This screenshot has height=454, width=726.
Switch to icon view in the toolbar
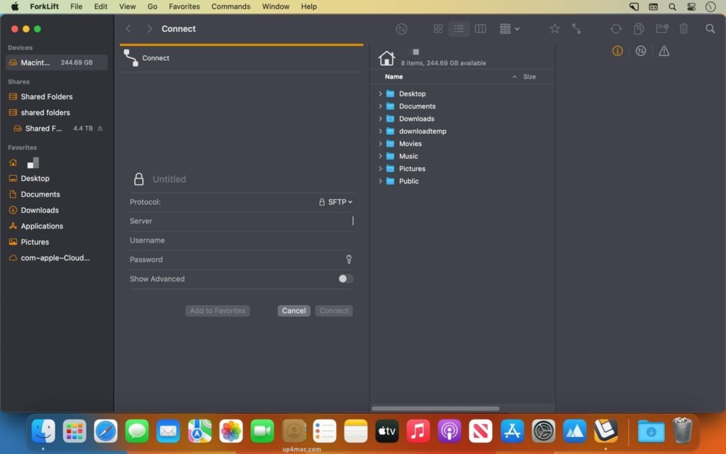[438, 28]
